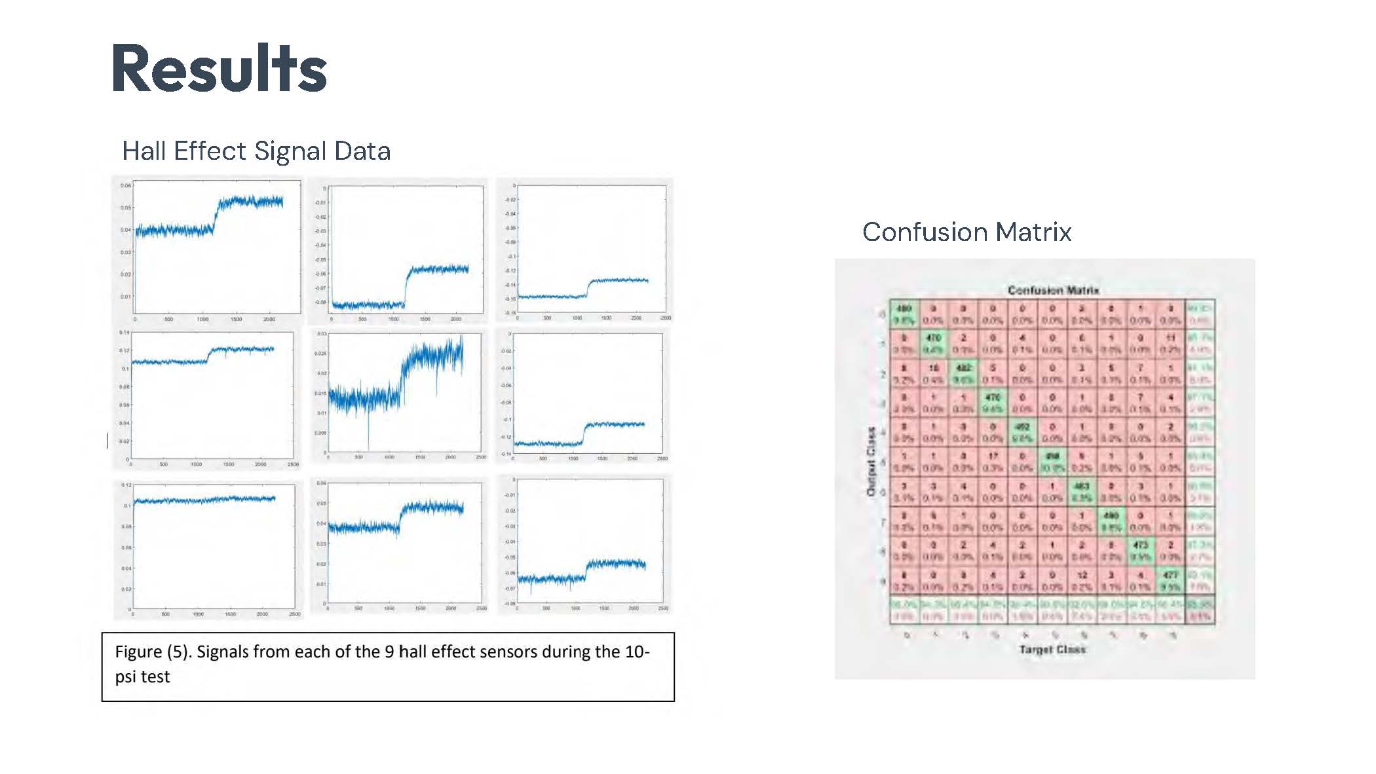Viewport: 1376px width, 774px height.
Task: Select the green 482 diagonal matrix cell
Action: pyautogui.click(x=963, y=373)
